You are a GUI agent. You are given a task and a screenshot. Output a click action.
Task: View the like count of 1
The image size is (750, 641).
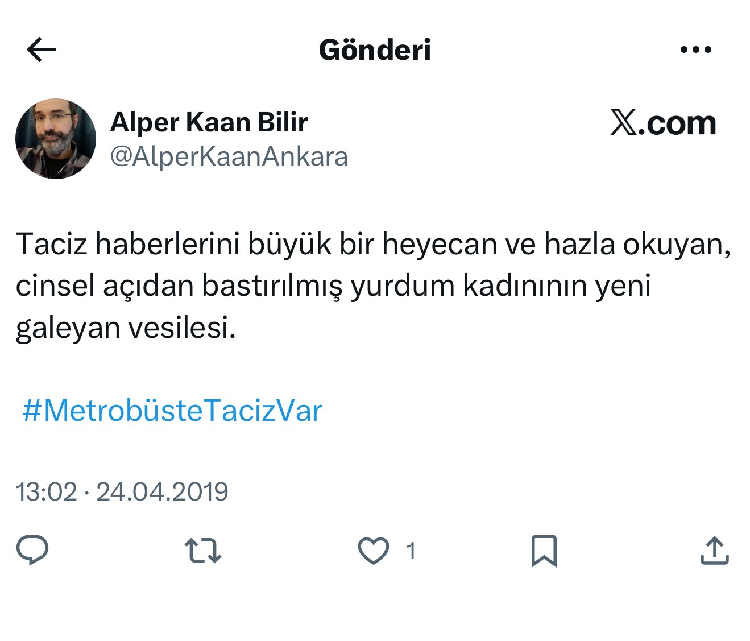click(x=411, y=551)
